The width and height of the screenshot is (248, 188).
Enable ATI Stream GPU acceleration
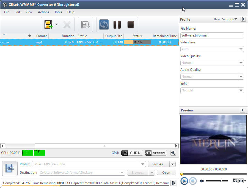(x=156, y=153)
